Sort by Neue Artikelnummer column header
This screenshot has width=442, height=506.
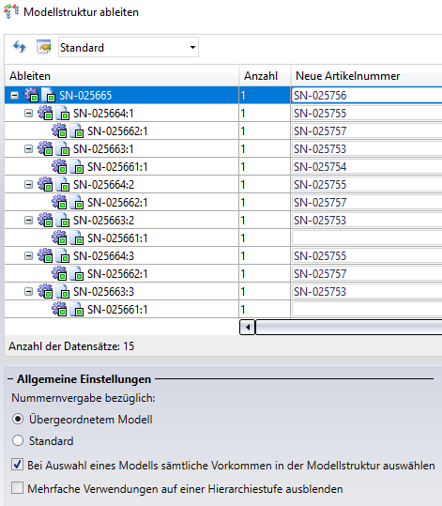pyautogui.click(x=348, y=75)
